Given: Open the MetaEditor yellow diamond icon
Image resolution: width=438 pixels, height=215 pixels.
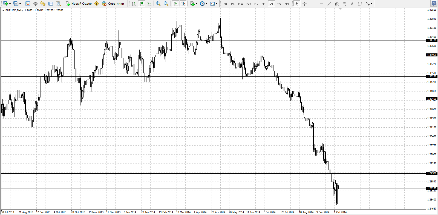Looking at the screenshot, I should point(97,4).
